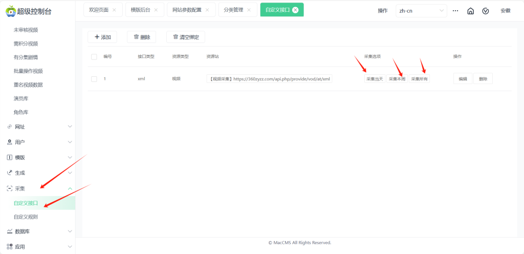Screen dimensions: 524x254
Task: Close the 模版后台 tab
Action: [156, 10]
